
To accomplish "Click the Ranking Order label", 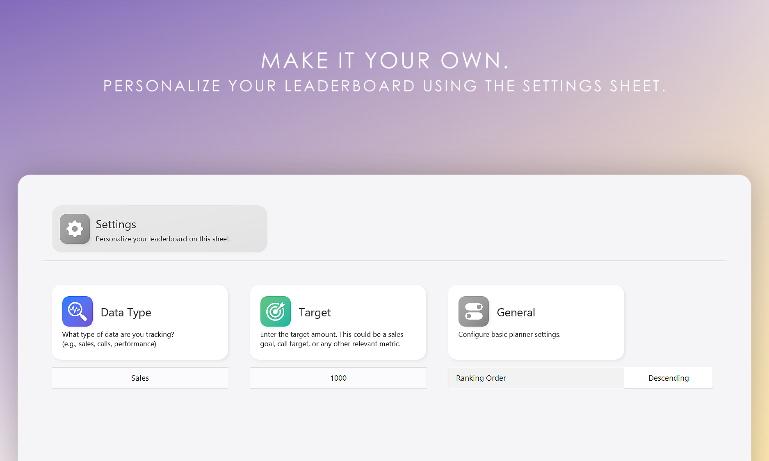I will (481, 378).
